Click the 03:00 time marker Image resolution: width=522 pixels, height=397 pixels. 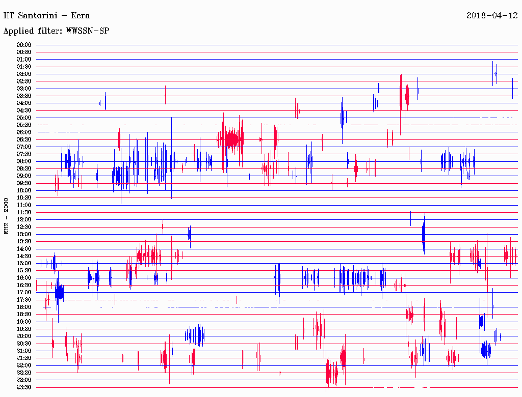pyautogui.click(x=24, y=89)
